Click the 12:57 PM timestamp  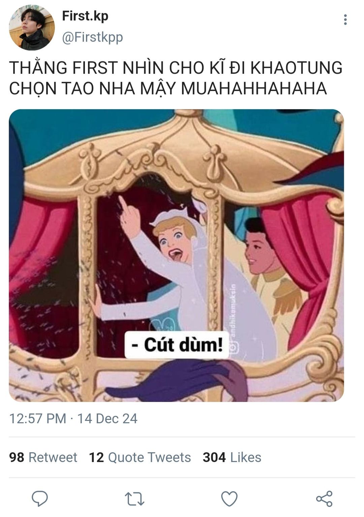(38, 419)
